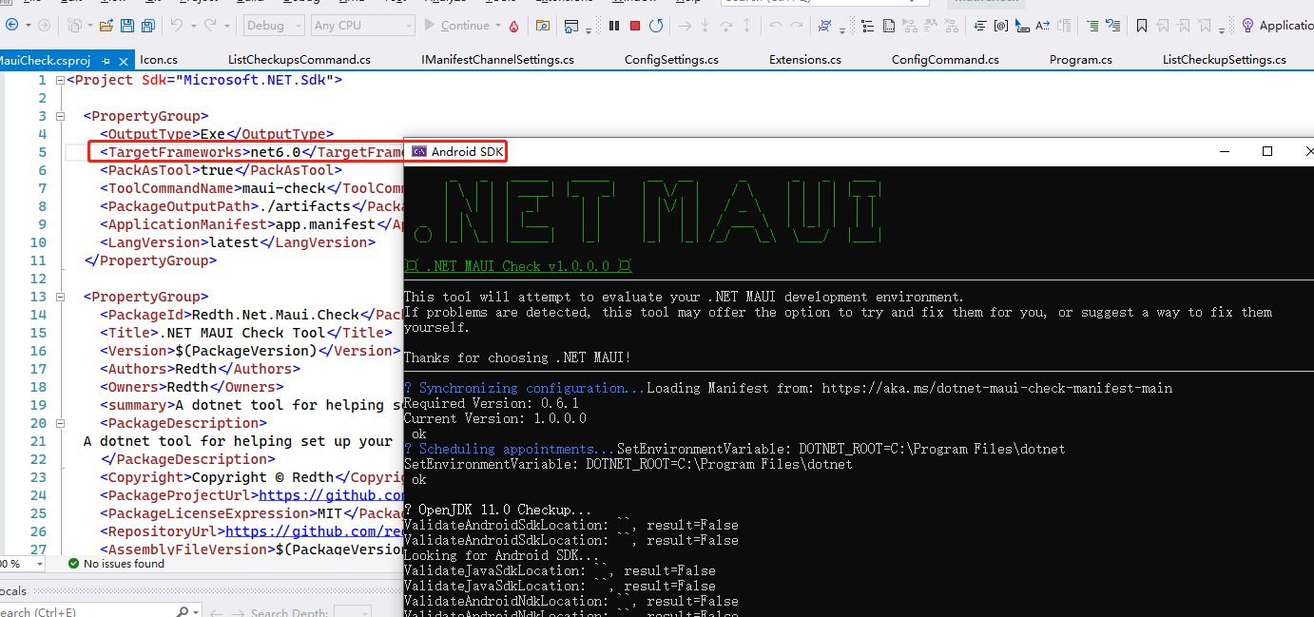Open the editor zoom percentage dropdown
Image resolution: width=1314 pixels, height=617 pixels.
pyautogui.click(x=40, y=564)
